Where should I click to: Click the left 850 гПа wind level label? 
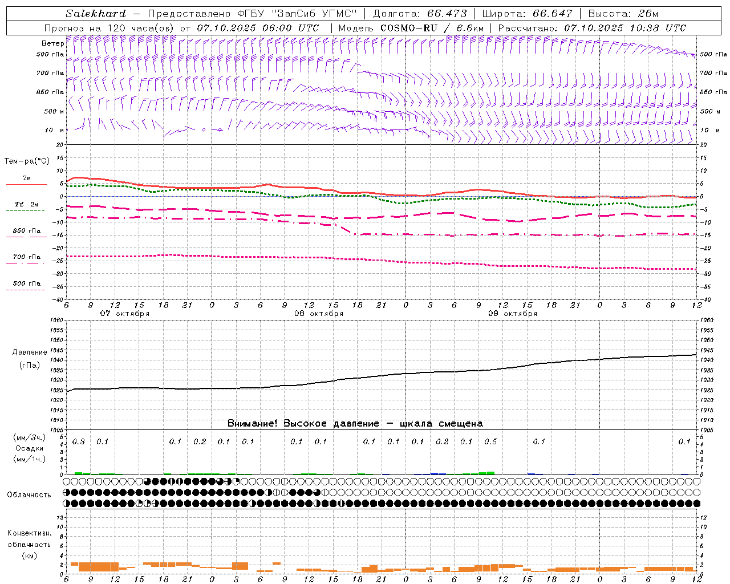50,92
